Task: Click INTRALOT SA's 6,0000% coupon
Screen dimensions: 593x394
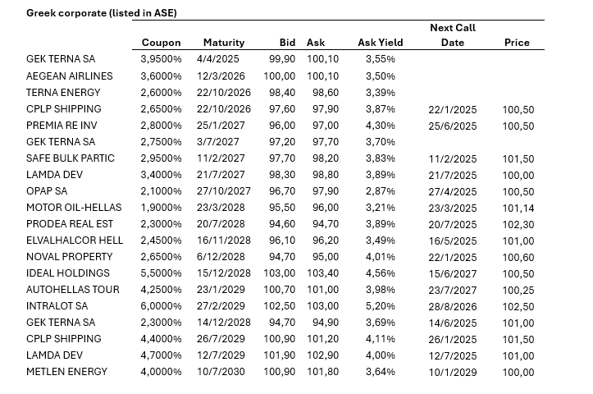Action: click(x=162, y=305)
